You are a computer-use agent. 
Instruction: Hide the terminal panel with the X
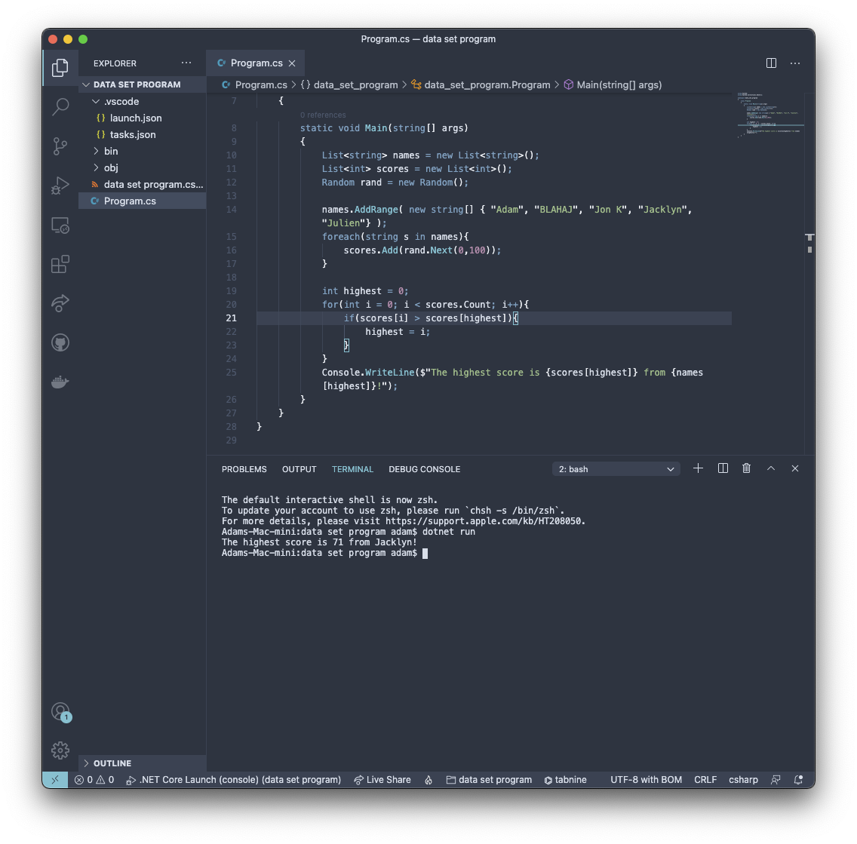[x=794, y=468]
